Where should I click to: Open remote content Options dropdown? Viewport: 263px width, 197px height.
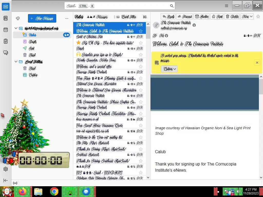(169, 69)
